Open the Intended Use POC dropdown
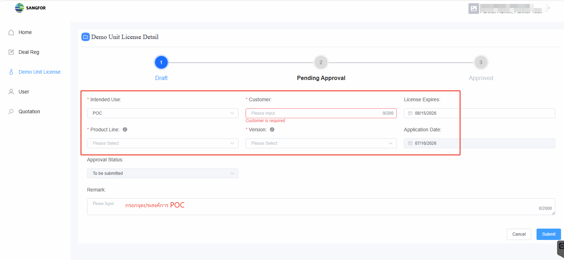Image resolution: width=564 pixels, height=260 pixels. coord(163,113)
